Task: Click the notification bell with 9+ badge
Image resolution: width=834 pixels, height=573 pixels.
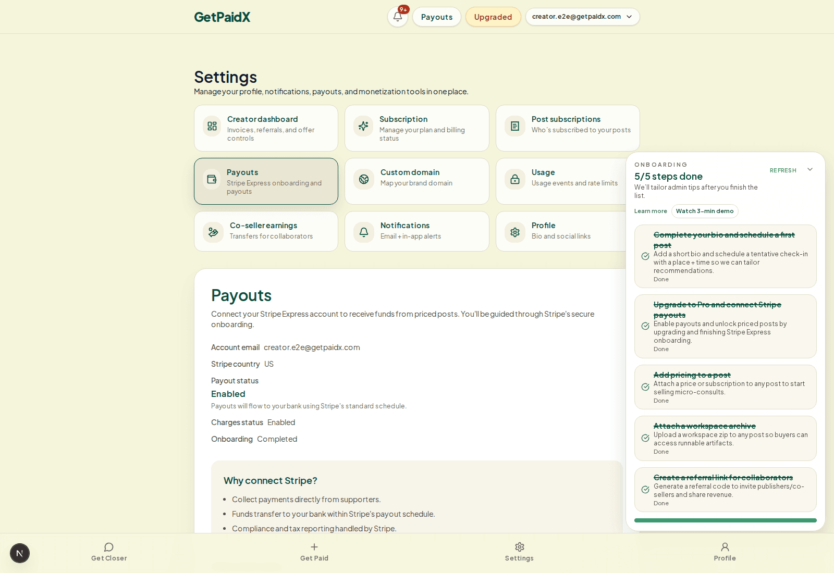Action: [x=397, y=17]
